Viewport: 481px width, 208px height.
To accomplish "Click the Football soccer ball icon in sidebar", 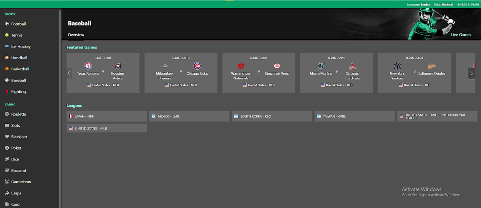I will (7, 24).
